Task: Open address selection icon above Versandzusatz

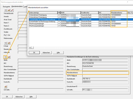Action: click(x=5, y=10)
